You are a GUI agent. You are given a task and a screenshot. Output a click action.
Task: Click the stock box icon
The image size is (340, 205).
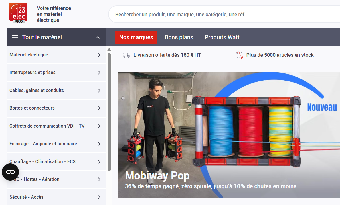coord(239,55)
